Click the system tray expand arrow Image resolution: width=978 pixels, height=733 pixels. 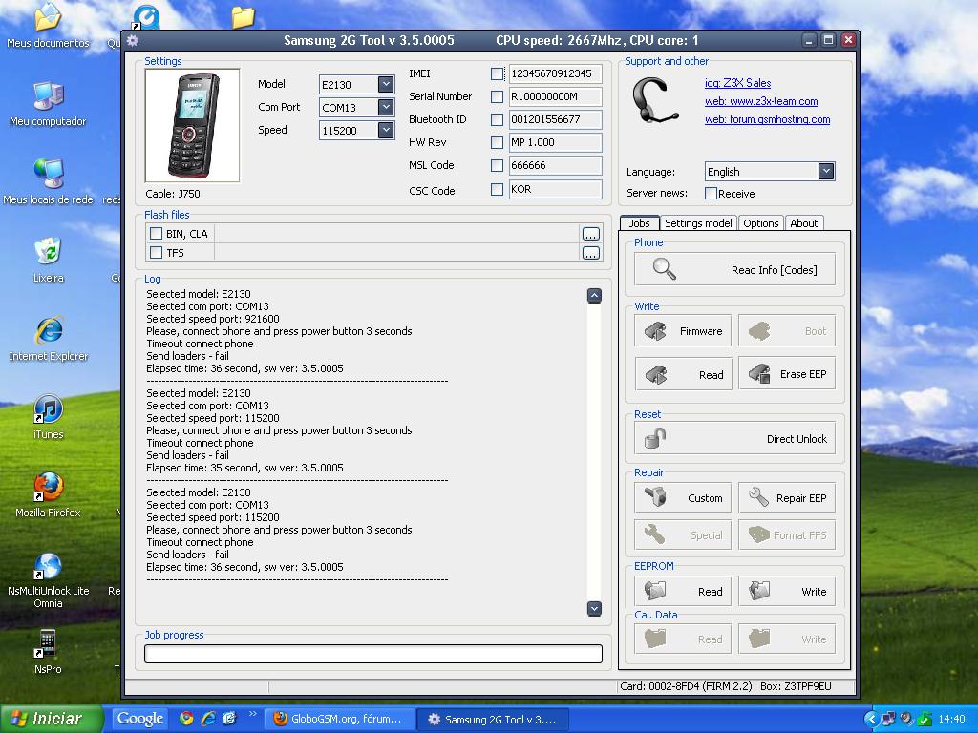(871, 719)
